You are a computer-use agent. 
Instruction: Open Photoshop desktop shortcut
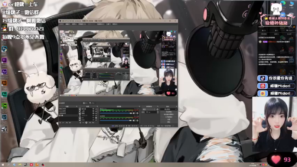pyautogui.click(x=4, y=49)
